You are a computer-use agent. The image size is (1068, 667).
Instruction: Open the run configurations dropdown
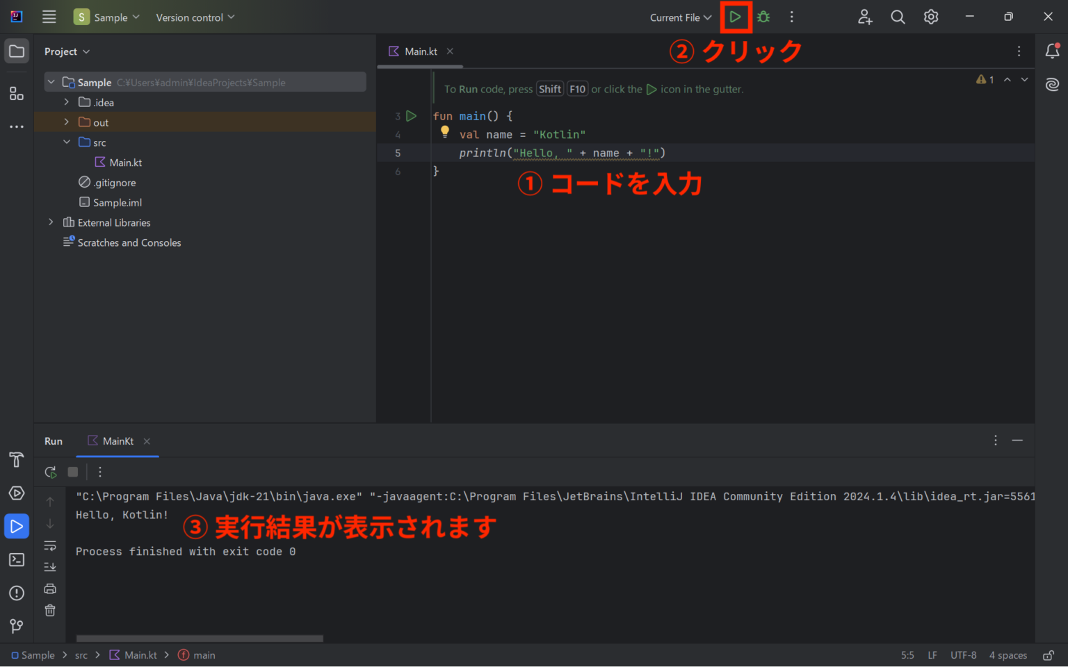(680, 17)
